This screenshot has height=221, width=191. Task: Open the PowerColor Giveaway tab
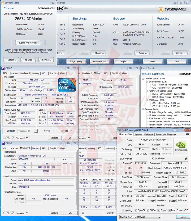coord(166,135)
